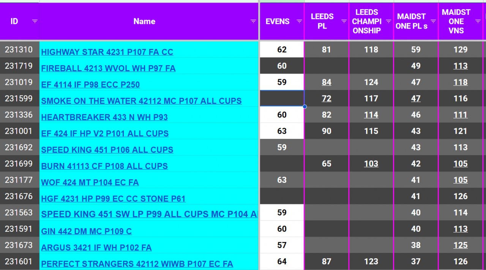The image size is (486, 270).
Task: Select the empty EVENS cell for SMOKE ON THE WATER
Action: point(282,99)
